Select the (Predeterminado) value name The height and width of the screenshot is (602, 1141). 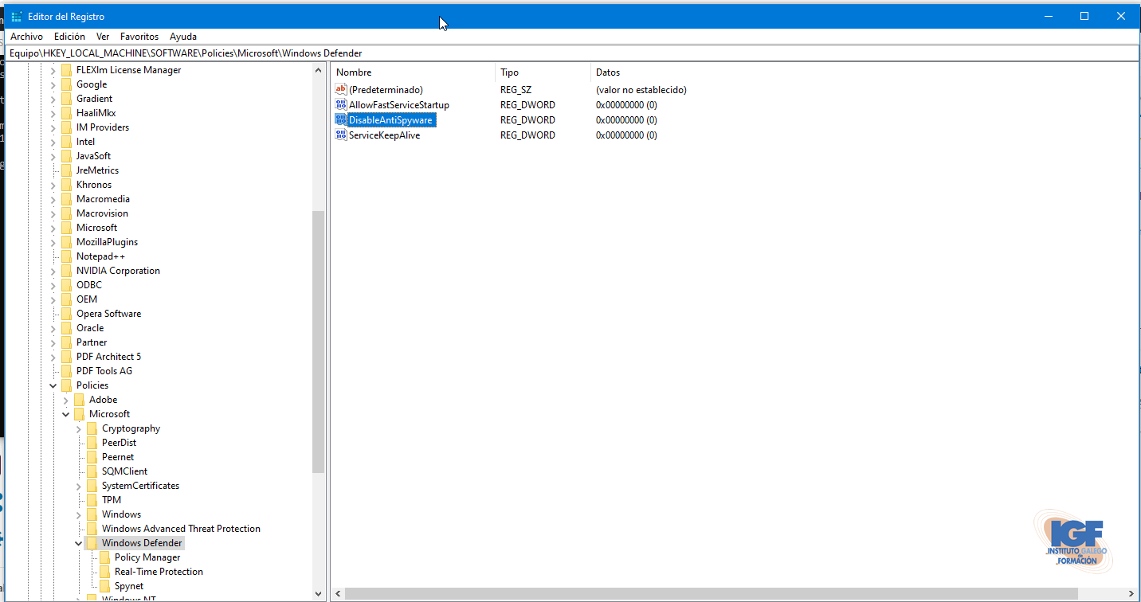386,90
